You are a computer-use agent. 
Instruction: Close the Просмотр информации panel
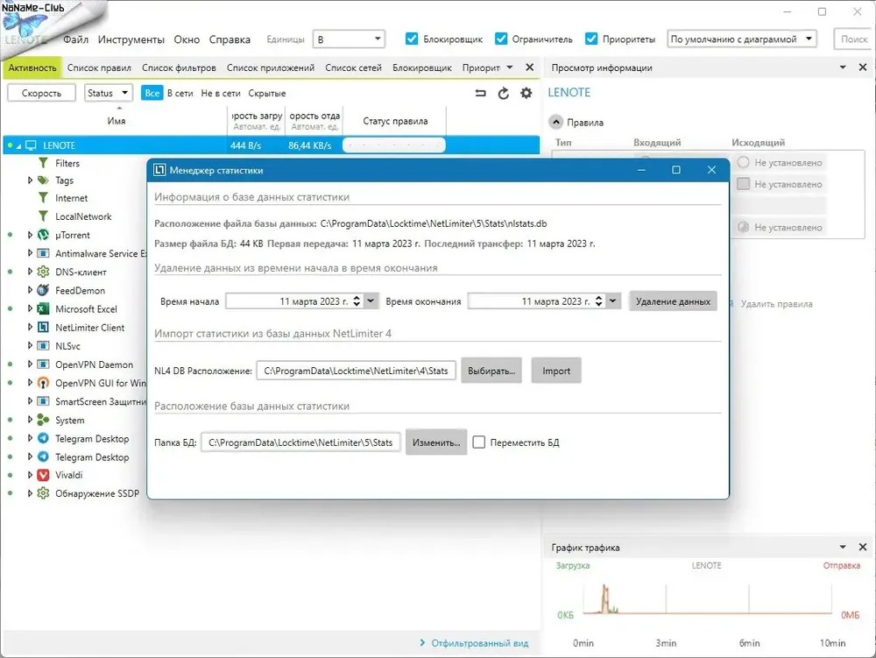point(863,67)
